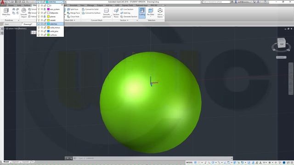
Task: Click the Close Hole tool
Action: pyautogui.click(x=73, y=16)
